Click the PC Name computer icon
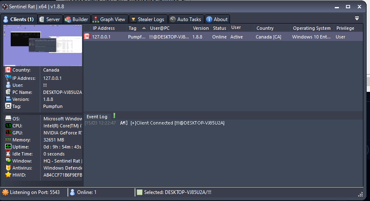 pos(8,92)
